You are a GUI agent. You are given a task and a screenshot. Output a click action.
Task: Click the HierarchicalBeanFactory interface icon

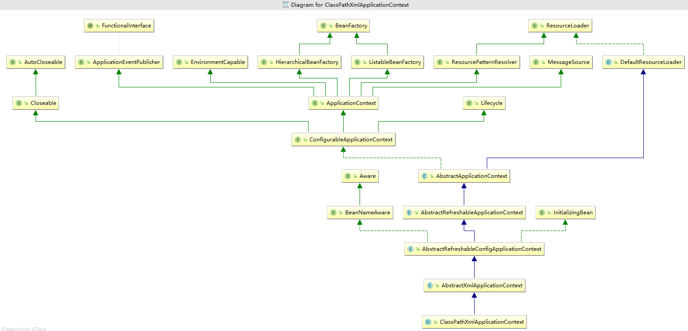[264, 62]
